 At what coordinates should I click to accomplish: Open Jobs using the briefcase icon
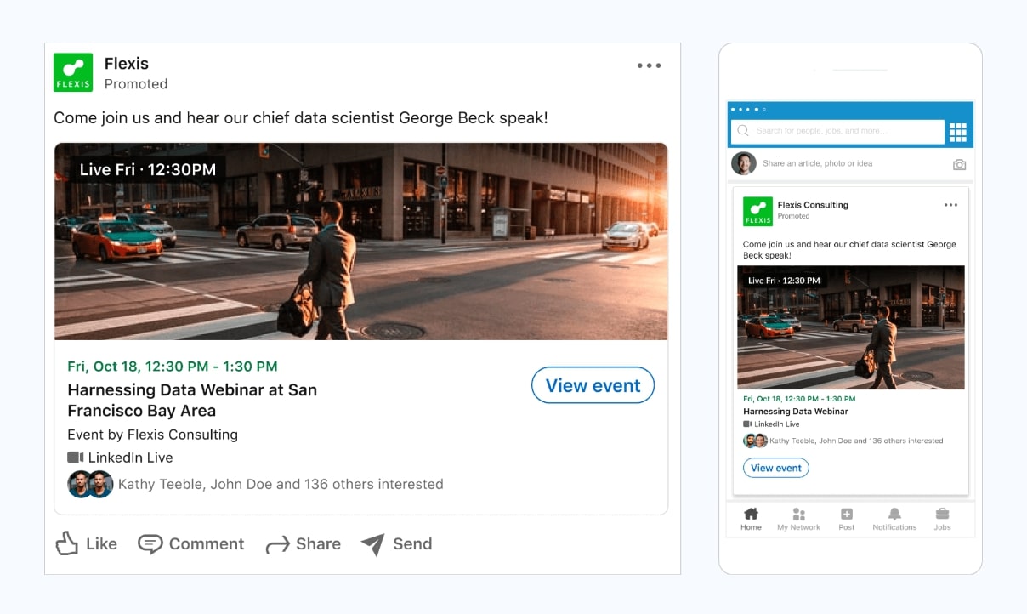coord(942,519)
